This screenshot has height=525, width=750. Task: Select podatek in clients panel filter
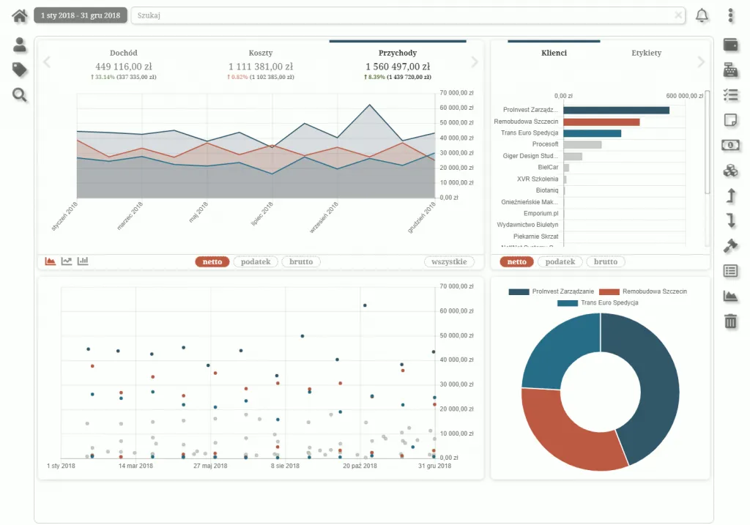(x=560, y=261)
